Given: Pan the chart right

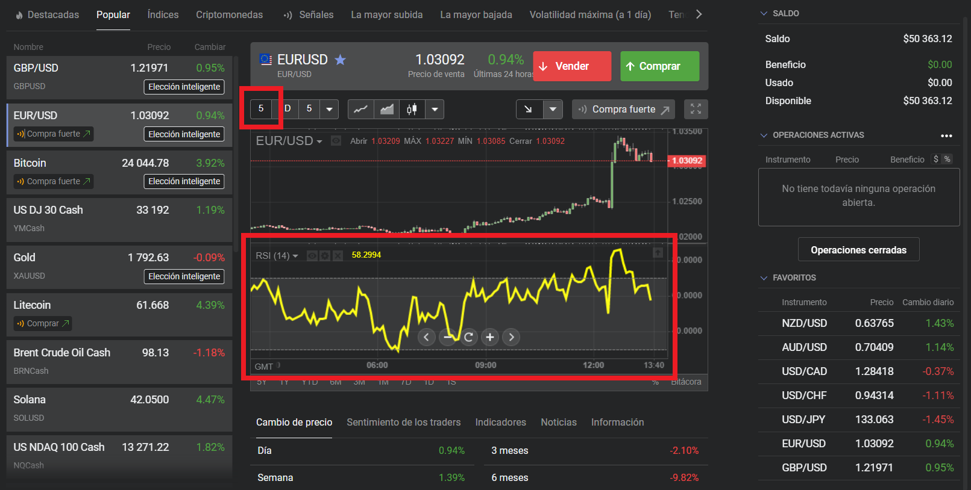Looking at the screenshot, I should [x=511, y=337].
